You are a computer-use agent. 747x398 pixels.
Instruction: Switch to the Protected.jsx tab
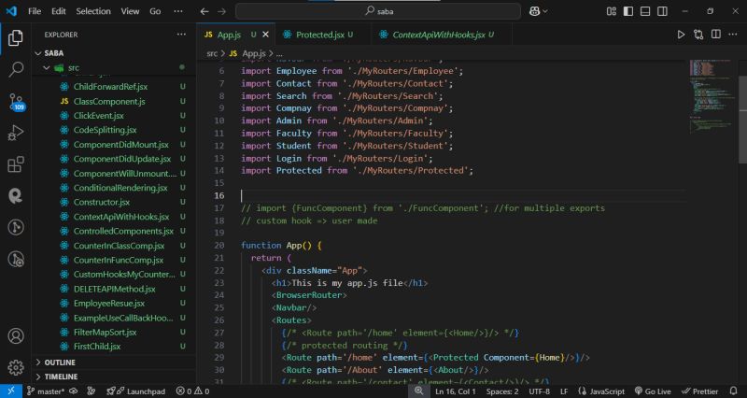click(x=319, y=35)
